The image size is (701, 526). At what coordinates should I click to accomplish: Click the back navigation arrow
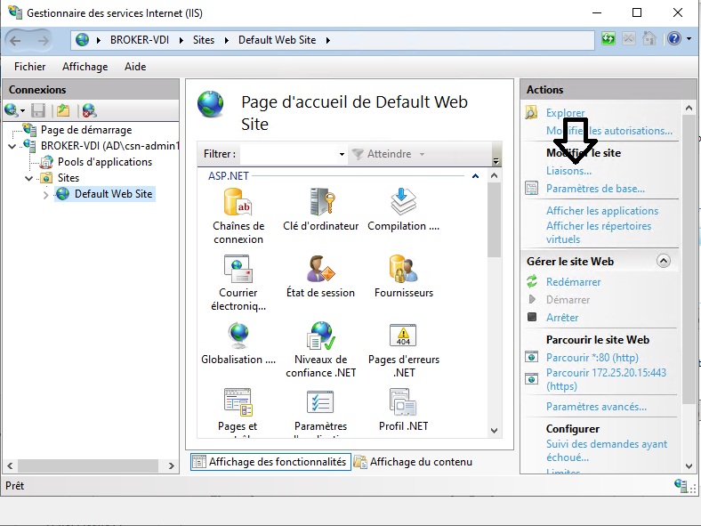(x=16, y=41)
